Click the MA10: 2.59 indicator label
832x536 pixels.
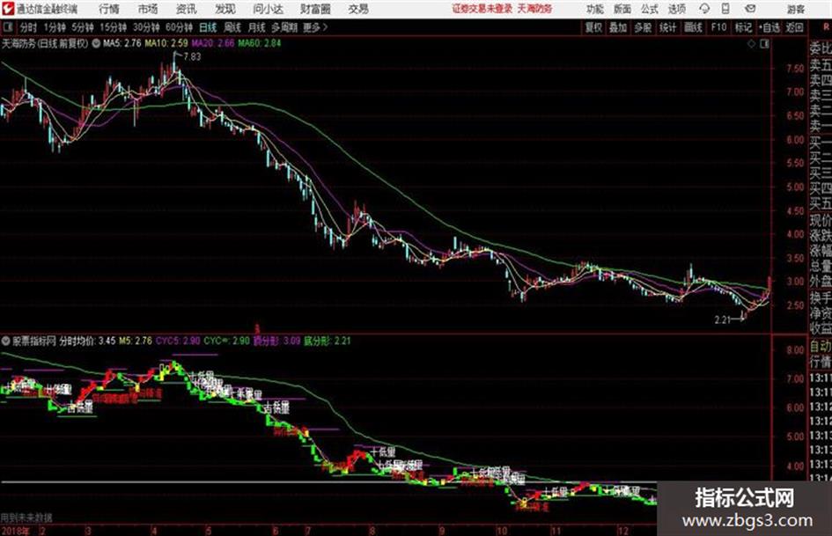coord(166,43)
